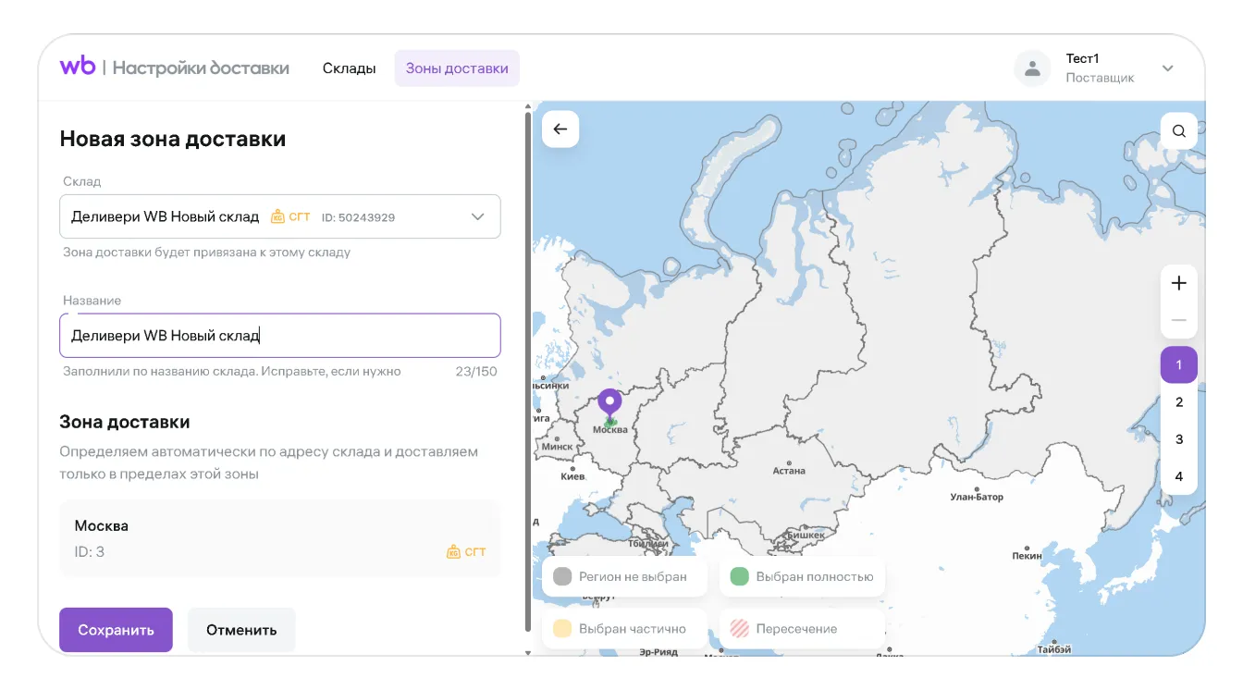
Task: Click the green Выбран полностью legend swatch
Action: point(739,576)
